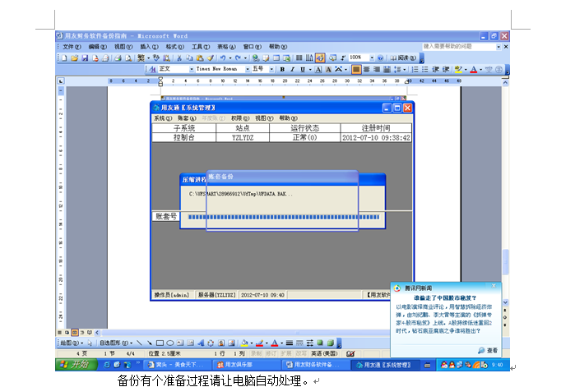Viewport: 575px width, 387px height.
Task: Open 权限 menu in 用友通 window
Action: (x=240, y=118)
